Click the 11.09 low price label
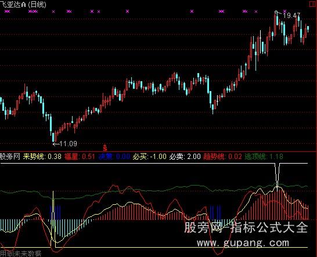The width and height of the screenshot is (317, 257). coord(69,144)
